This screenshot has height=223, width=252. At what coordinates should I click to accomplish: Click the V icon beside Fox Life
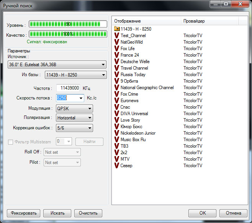(117, 49)
